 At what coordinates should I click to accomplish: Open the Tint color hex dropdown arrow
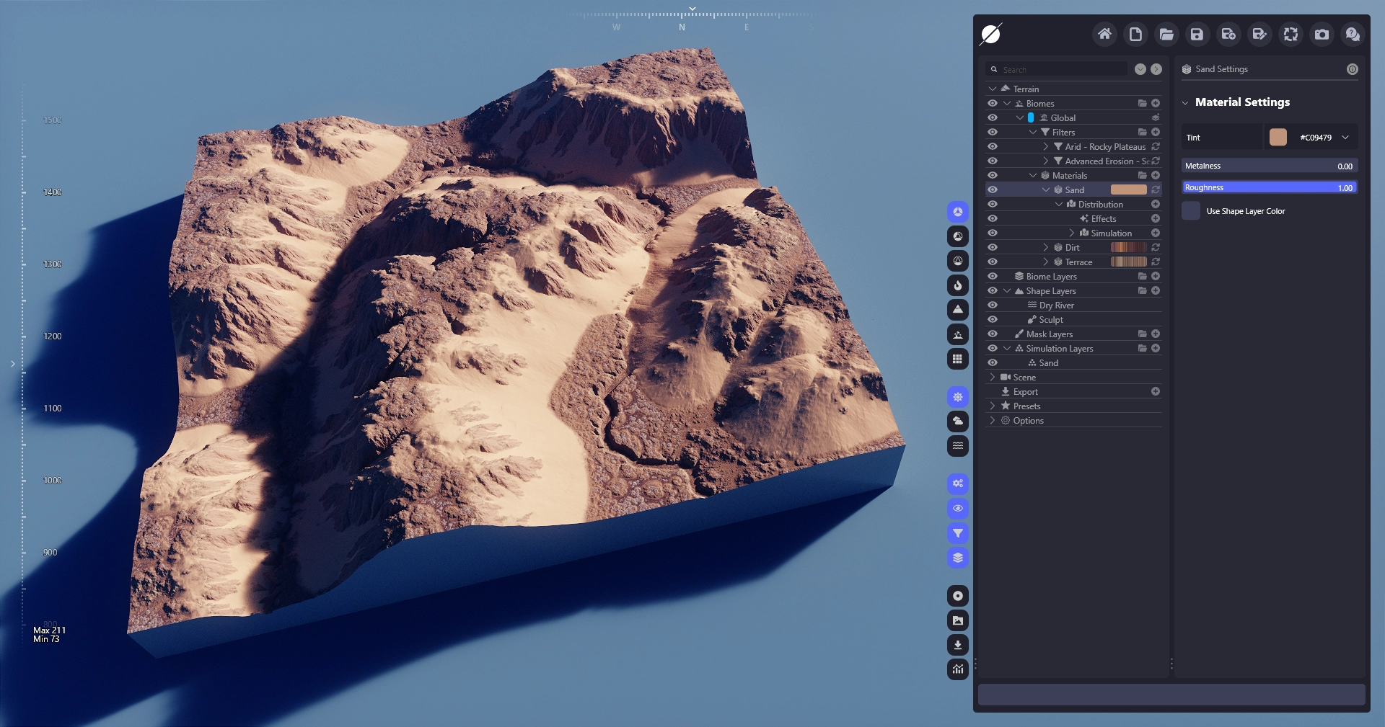1345,138
